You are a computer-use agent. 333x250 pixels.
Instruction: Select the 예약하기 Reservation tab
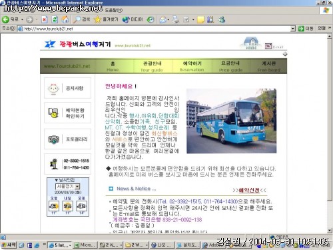point(192,66)
